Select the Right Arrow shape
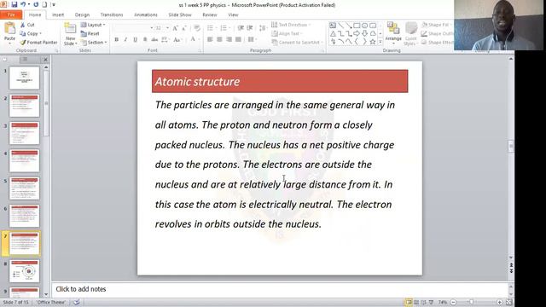Screen dimensions: 546x307 (x=357, y=33)
